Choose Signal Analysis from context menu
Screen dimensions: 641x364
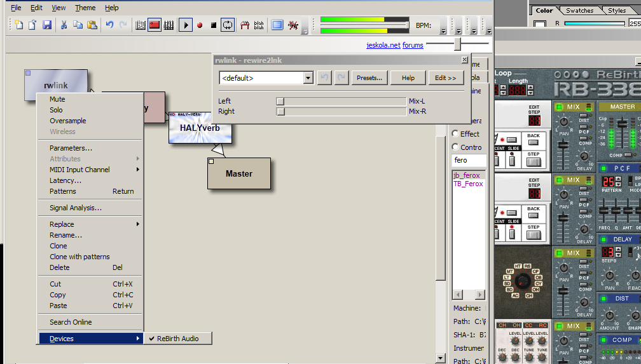click(75, 208)
